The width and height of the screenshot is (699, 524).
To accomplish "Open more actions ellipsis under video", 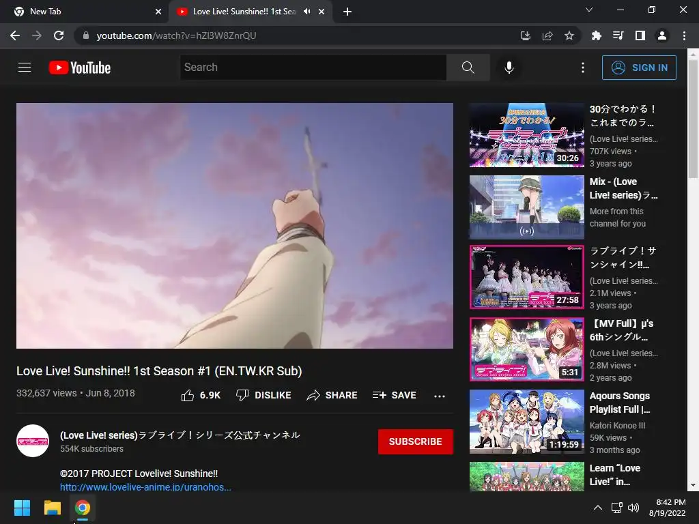I will tap(439, 396).
